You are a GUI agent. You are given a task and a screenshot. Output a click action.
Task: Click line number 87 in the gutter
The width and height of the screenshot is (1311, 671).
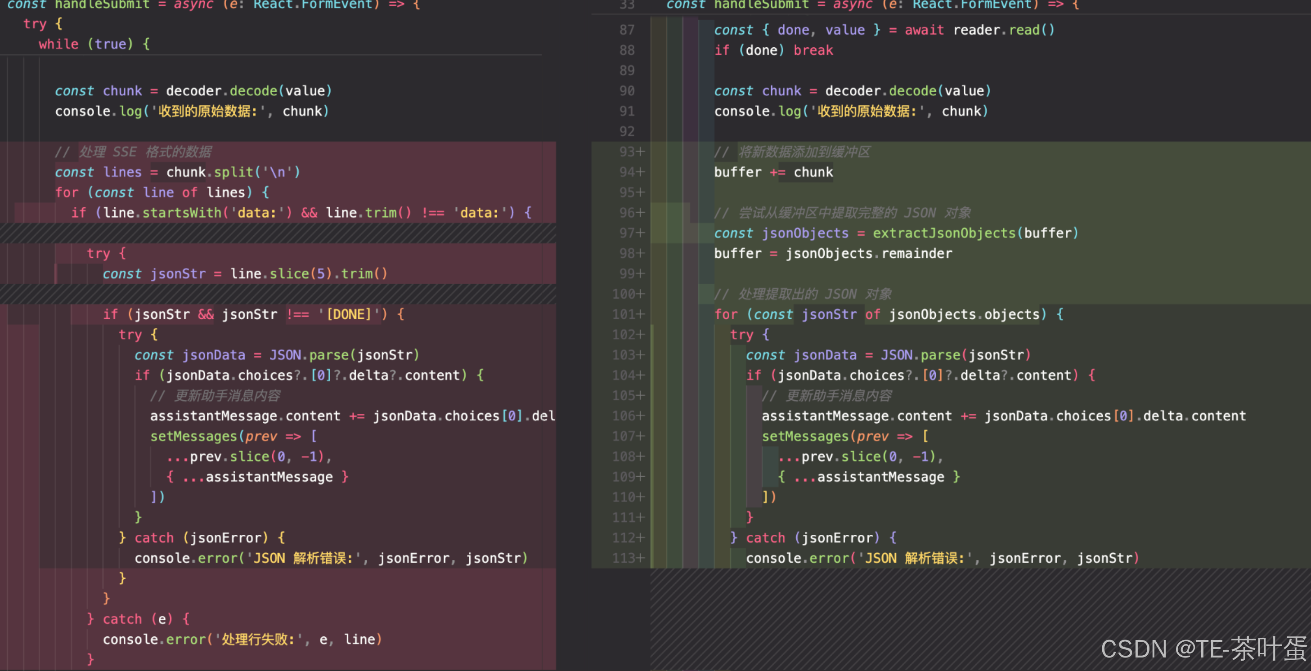click(x=627, y=30)
